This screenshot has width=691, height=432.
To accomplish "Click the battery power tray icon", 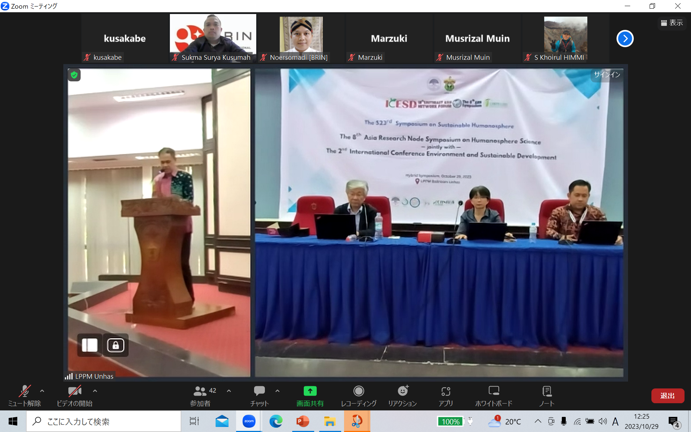I will click(590, 421).
